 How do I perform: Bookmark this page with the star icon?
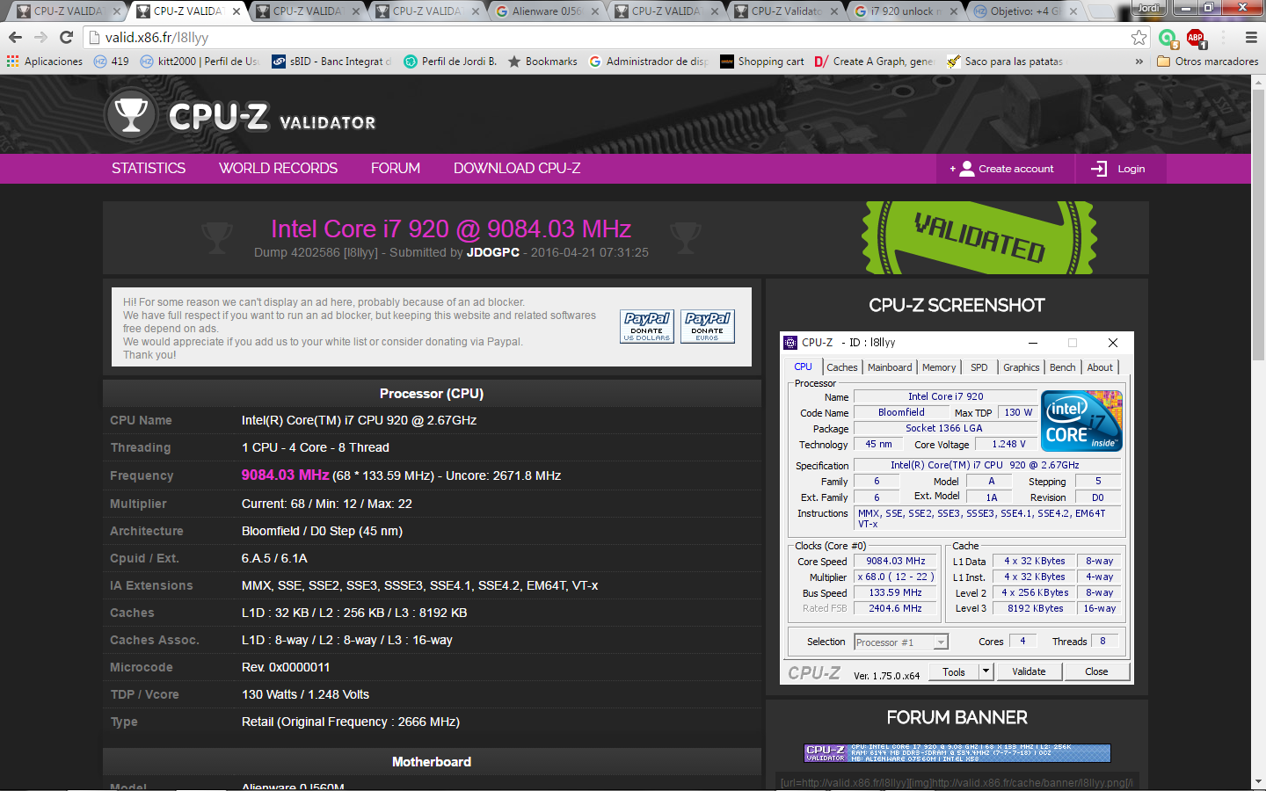[x=1139, y=37]
